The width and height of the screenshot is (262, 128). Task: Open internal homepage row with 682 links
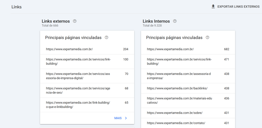coord(188,49)
